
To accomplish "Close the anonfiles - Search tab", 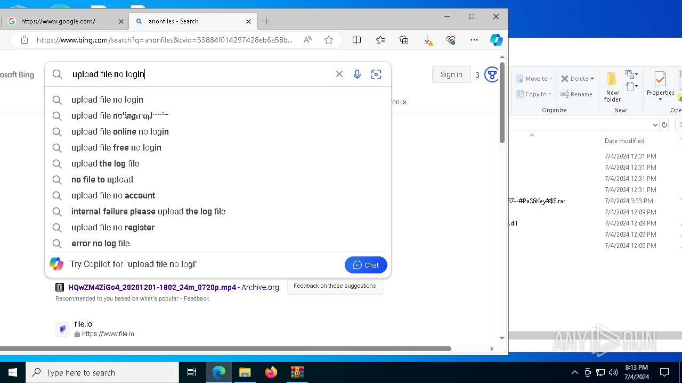I will pyautogui.click(x=248, y=21).
